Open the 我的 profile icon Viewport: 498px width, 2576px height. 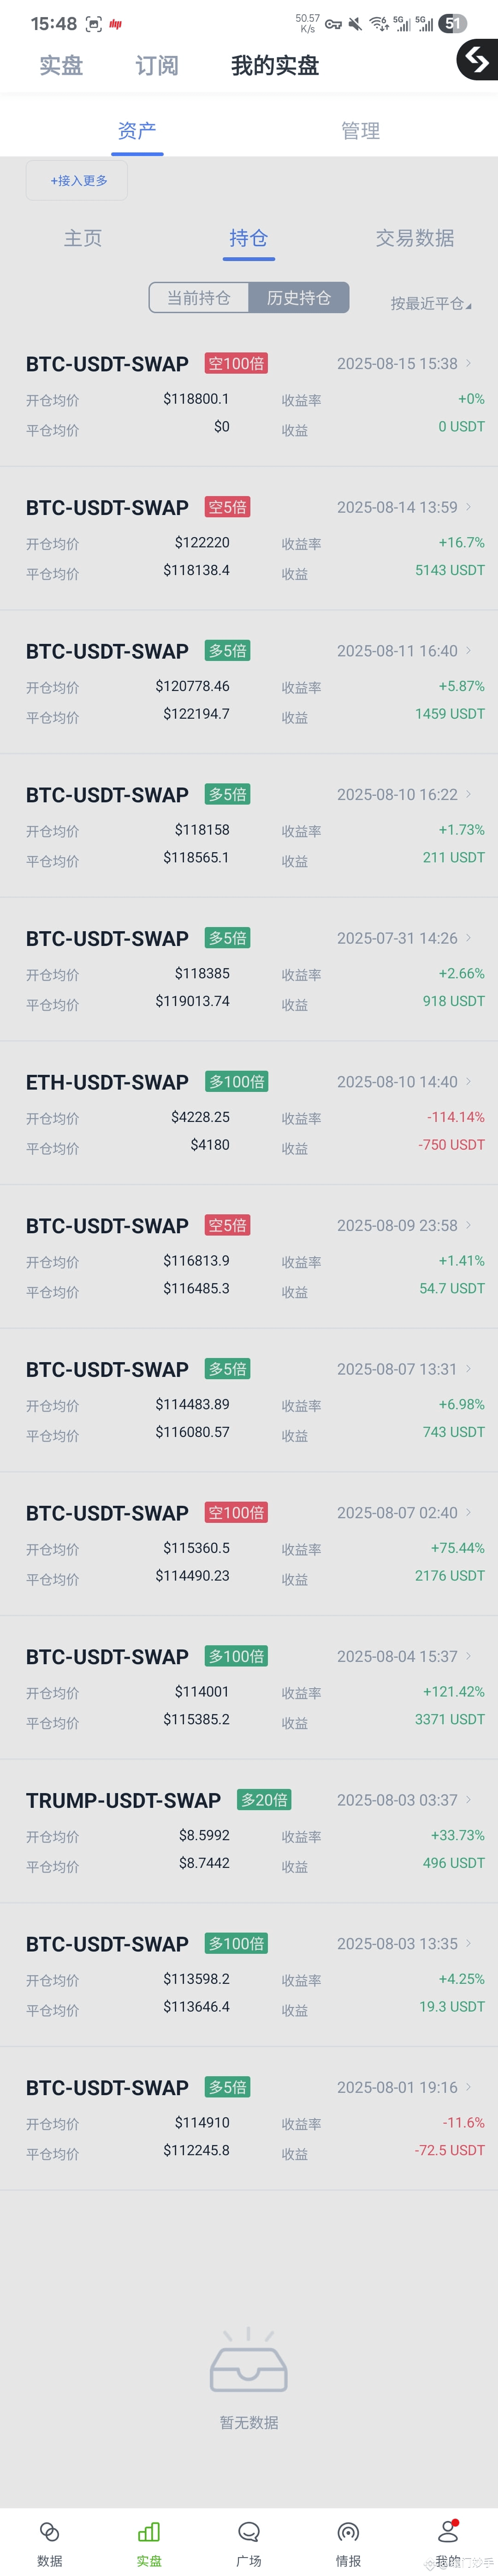coord(448,2531)
